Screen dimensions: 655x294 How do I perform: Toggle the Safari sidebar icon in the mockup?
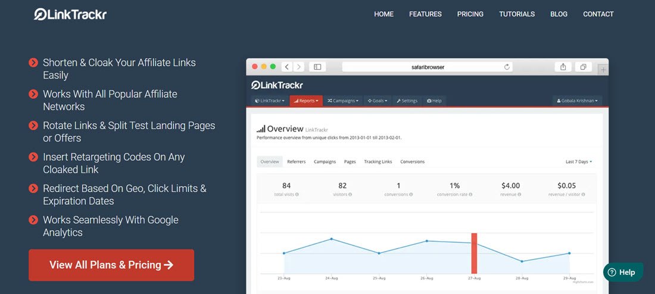pos(317,67)
